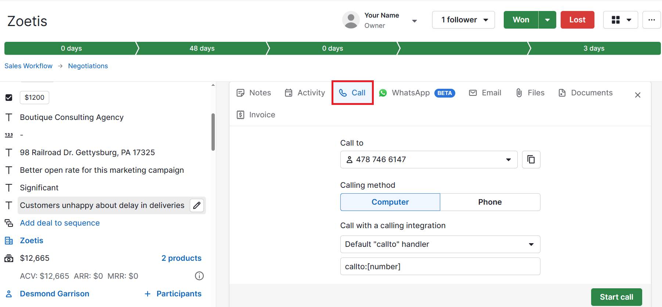Viewport: 662px width, 307px height.
Task: Click the text icon beside Significant
Action: 9,188
